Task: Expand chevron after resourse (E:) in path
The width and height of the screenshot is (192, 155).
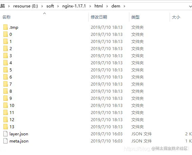Action: [x=42, y=6]
